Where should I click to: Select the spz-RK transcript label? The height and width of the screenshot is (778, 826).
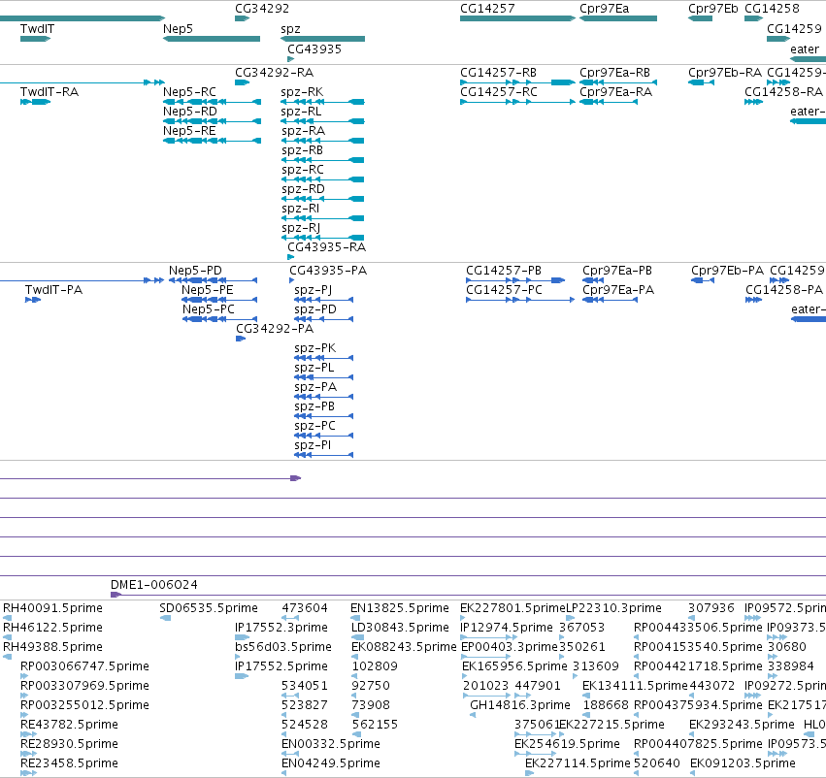[x=302, y=92]
